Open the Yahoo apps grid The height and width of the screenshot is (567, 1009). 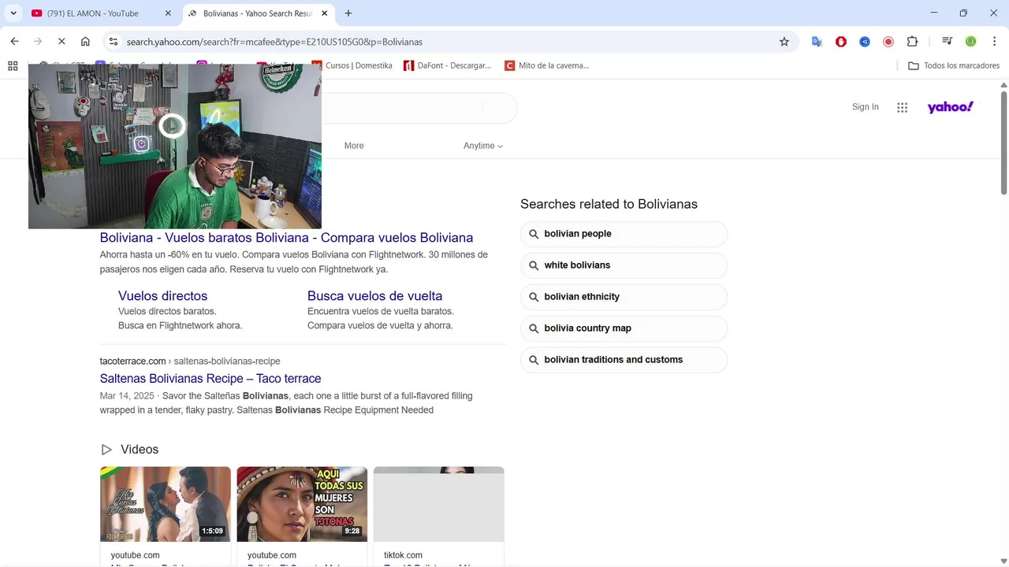(x=903, y=108)
